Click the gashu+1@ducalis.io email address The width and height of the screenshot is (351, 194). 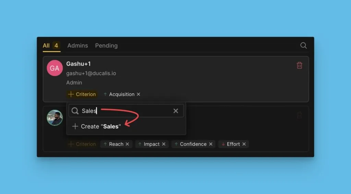91,73
